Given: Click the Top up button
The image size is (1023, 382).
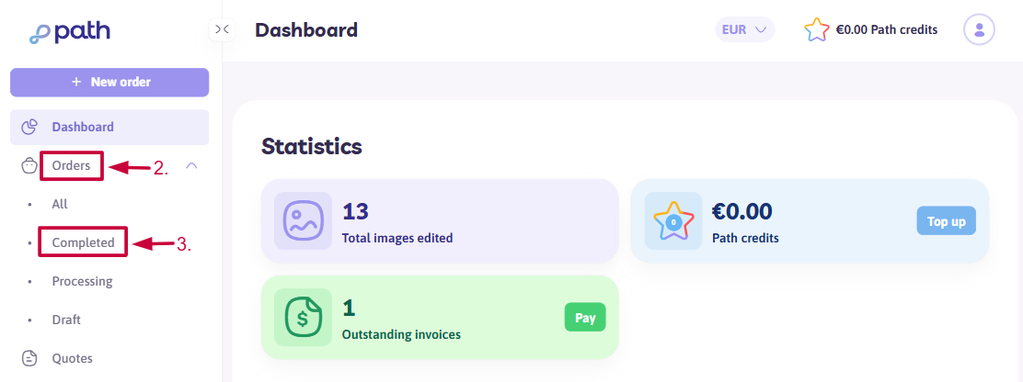Looking at the screenshot, I should 946,221.
